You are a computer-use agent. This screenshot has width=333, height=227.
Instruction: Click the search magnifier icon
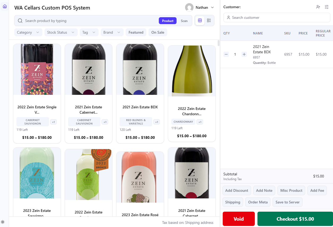click(x=20, y=21)
